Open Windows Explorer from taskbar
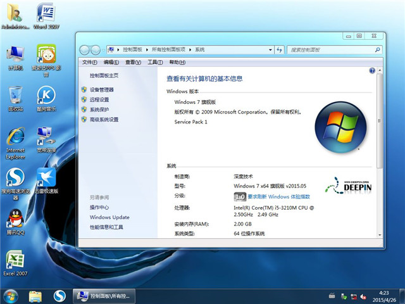This screenshot has width=405, height=304. tap(35, 296)
